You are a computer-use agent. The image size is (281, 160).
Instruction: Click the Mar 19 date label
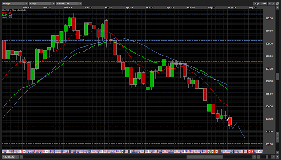68,7
